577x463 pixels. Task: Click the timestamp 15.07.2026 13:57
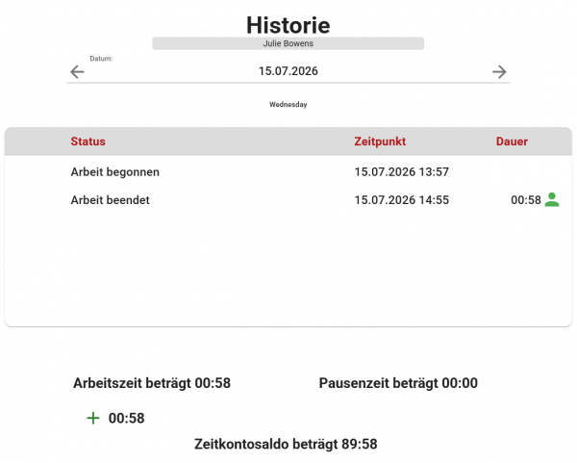click(401, 172)
